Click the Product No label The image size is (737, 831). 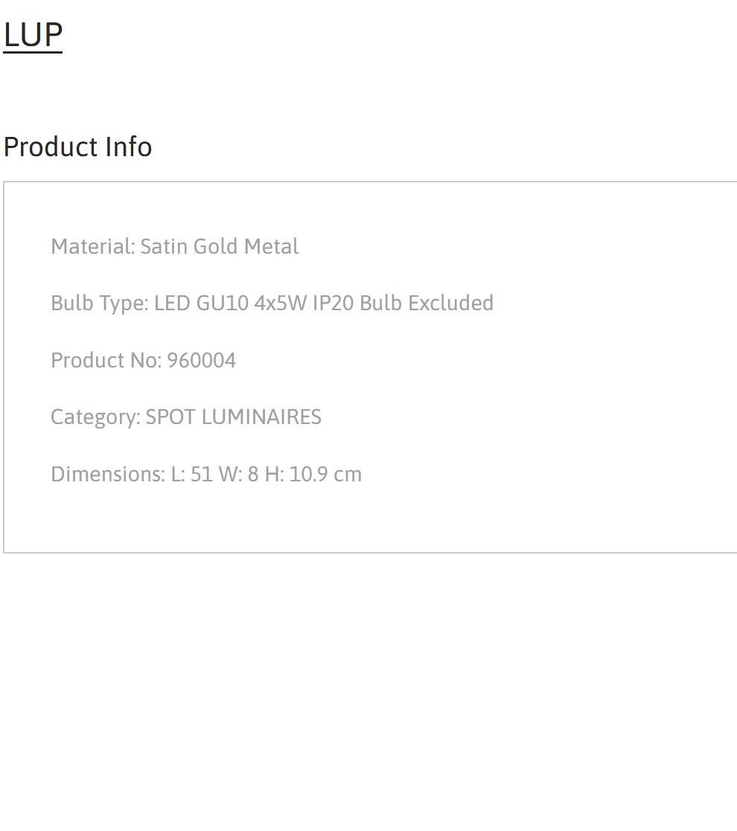[106, 360]
